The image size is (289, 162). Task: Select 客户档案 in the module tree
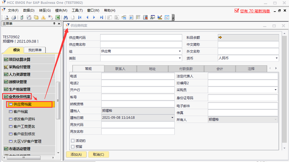coord(21,112)
